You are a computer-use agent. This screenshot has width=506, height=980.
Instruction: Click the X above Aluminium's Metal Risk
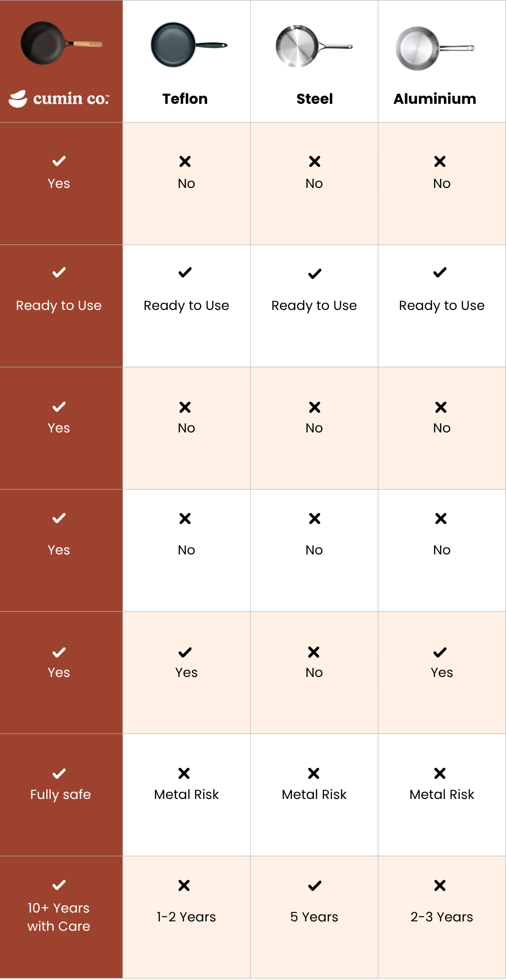point(440,773)
